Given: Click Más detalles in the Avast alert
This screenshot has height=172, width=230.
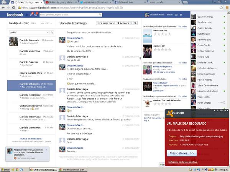Looking at the screenshot, I should pos(182,153).
